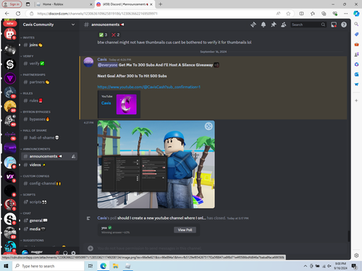Click Cavis avatar next to the message

click(x=88, y=62)
